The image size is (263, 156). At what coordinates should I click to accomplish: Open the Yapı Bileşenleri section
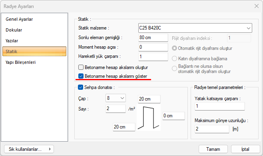point(20,62)
